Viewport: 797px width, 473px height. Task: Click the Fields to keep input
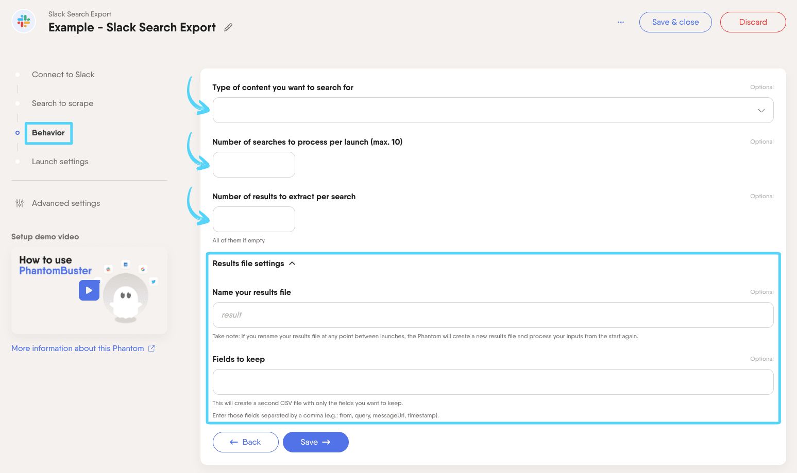(x=493, y=382)
